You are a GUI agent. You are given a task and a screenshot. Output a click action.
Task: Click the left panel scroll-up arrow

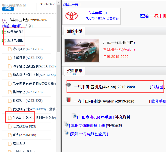58,3
